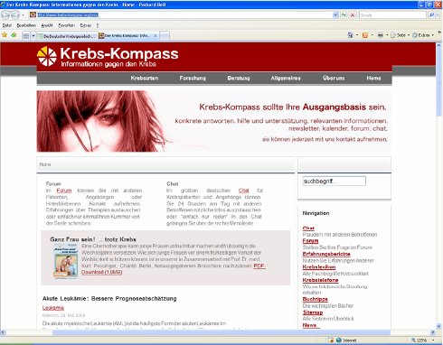Open the tab list dropdown arrow
The image size is (443, 345).
coord(33,36)
